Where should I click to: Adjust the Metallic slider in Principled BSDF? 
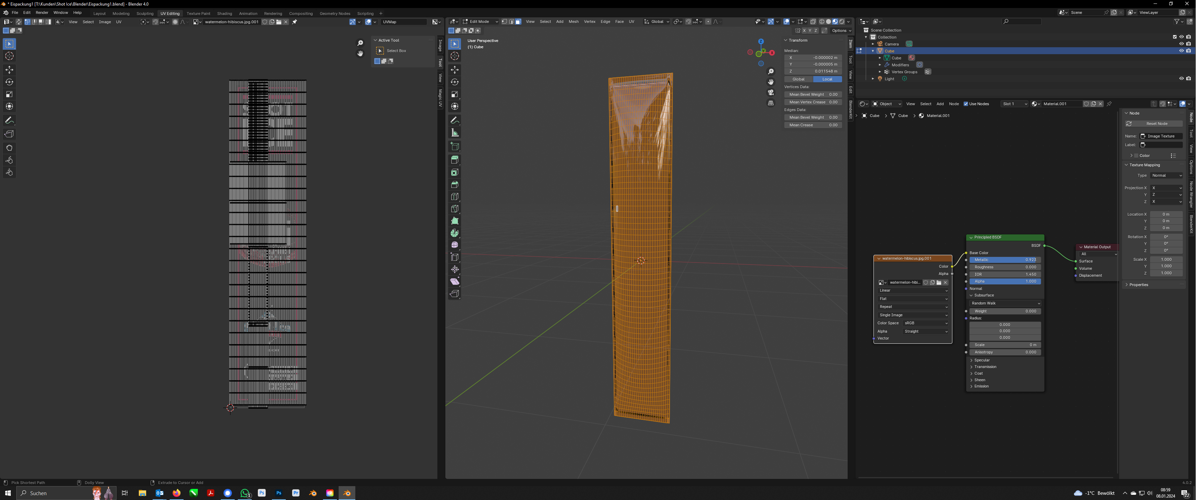1005,260
